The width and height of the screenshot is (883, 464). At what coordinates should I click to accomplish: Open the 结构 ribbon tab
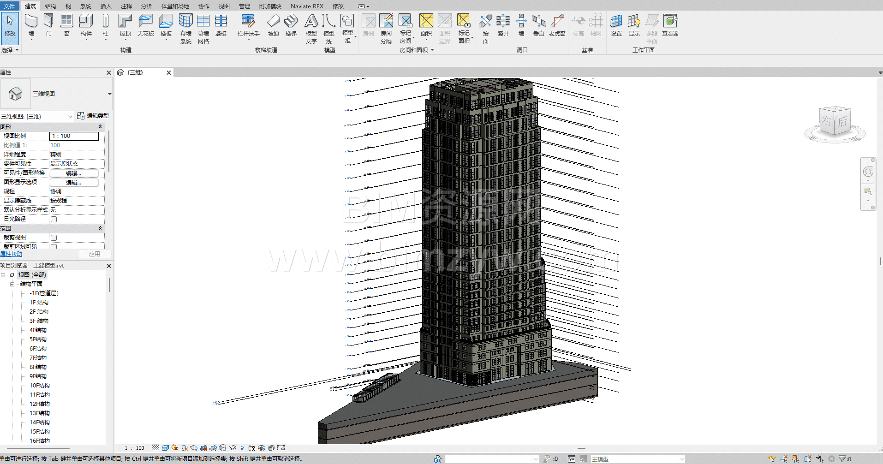tap(51, 6)
